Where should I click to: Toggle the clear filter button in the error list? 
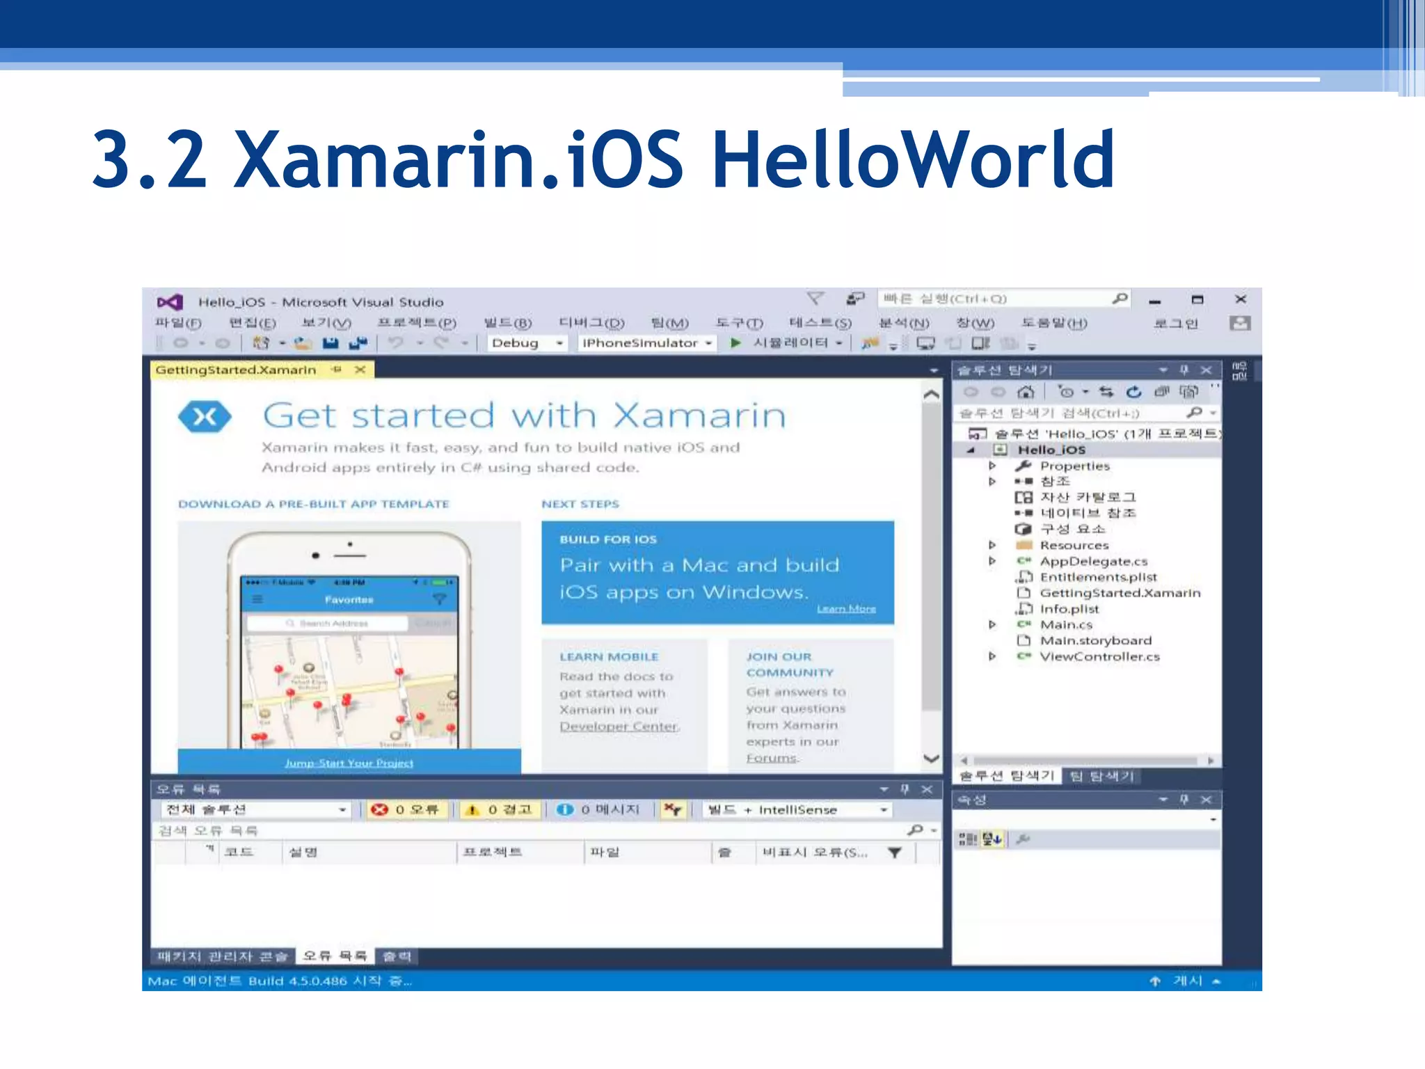tap(673, 809)
